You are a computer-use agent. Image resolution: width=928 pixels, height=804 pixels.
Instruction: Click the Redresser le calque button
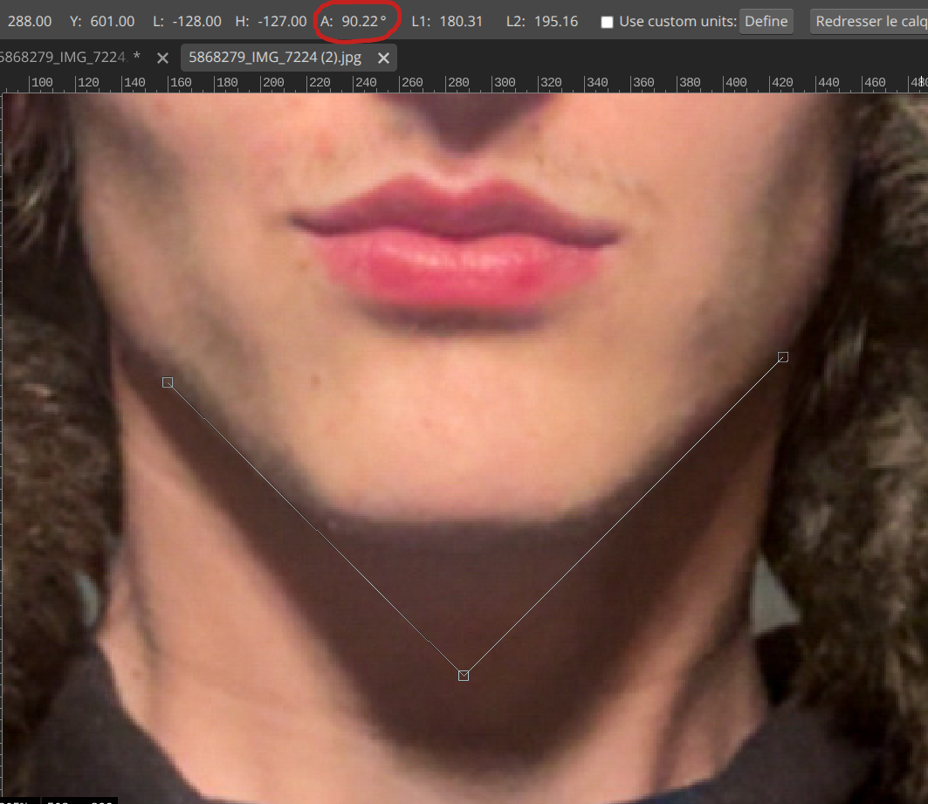[x=869, y=22]
